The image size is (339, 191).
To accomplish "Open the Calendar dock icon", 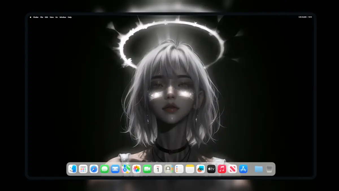I will click(x=158, y=169).
